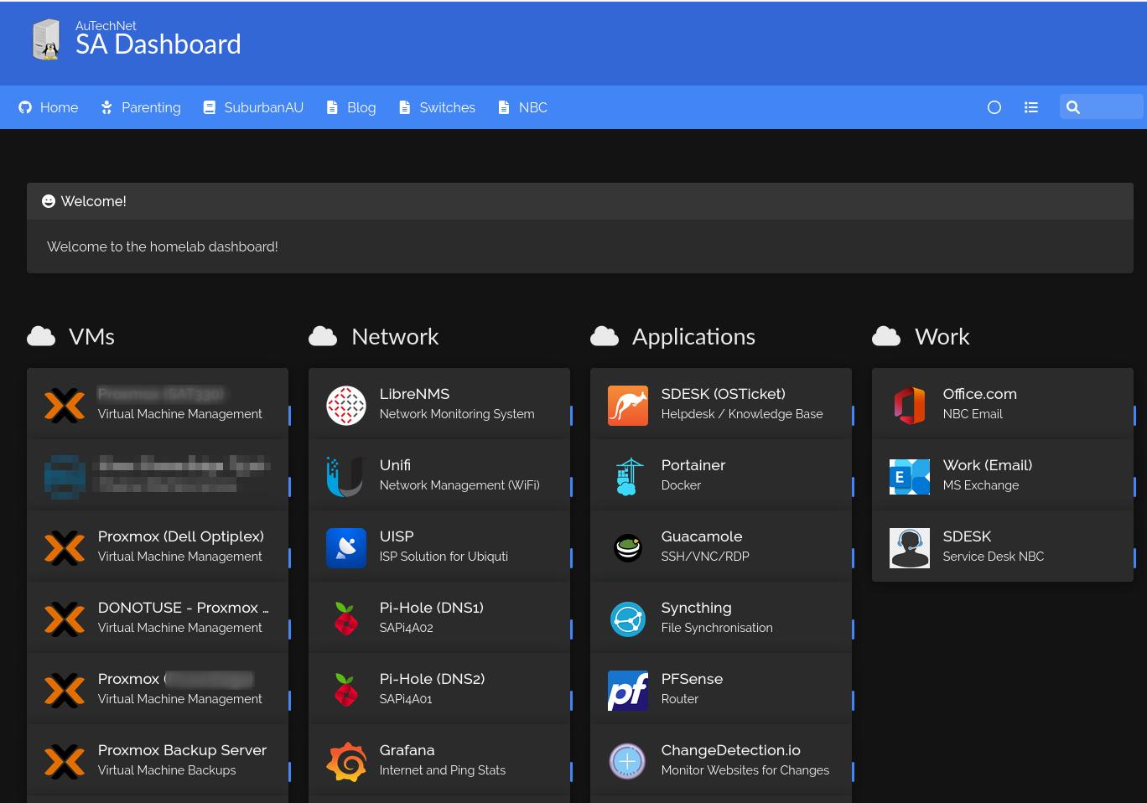Click 'Welcome to the homelab dashboard!' text
Image resolution: width=1147 pixels, height=803 pixels.
pos(163,246)
